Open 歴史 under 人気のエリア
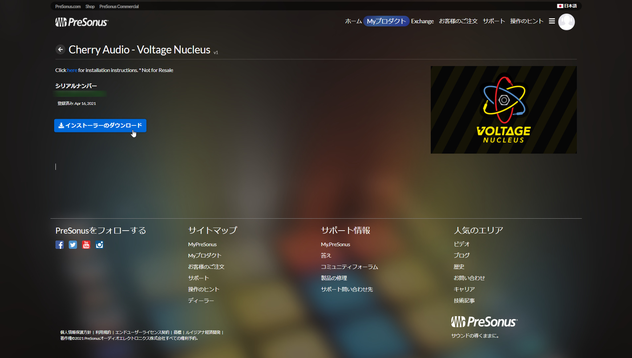632x358 pixels. click(459, 267)
